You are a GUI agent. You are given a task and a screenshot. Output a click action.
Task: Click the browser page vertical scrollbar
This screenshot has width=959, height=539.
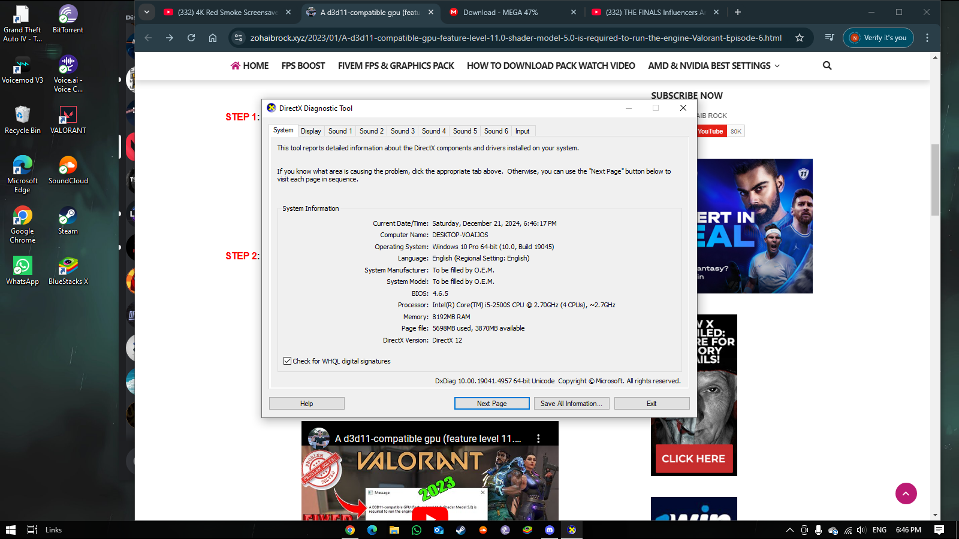point(935,180)
